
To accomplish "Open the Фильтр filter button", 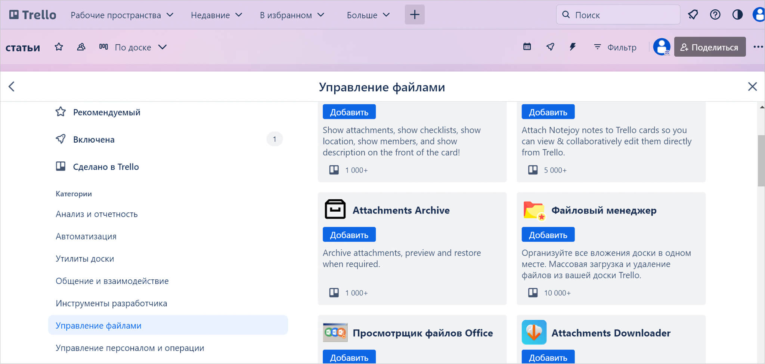I will [615, 47].
